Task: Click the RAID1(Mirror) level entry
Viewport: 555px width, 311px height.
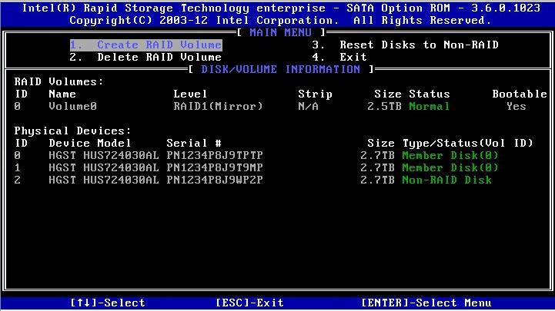Action: click(x=219, y=106)
